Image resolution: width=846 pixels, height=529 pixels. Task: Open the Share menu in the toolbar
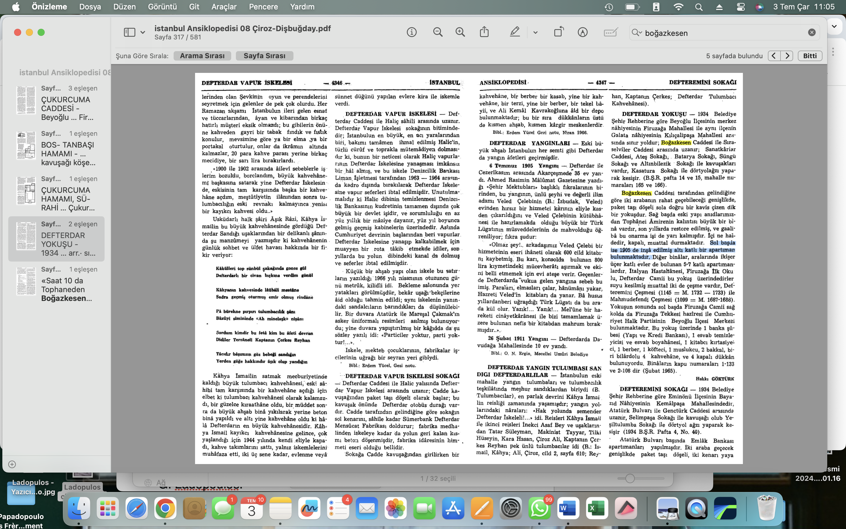(x=484, y=32)
